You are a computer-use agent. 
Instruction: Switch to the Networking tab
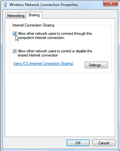(x=16, y=16)
